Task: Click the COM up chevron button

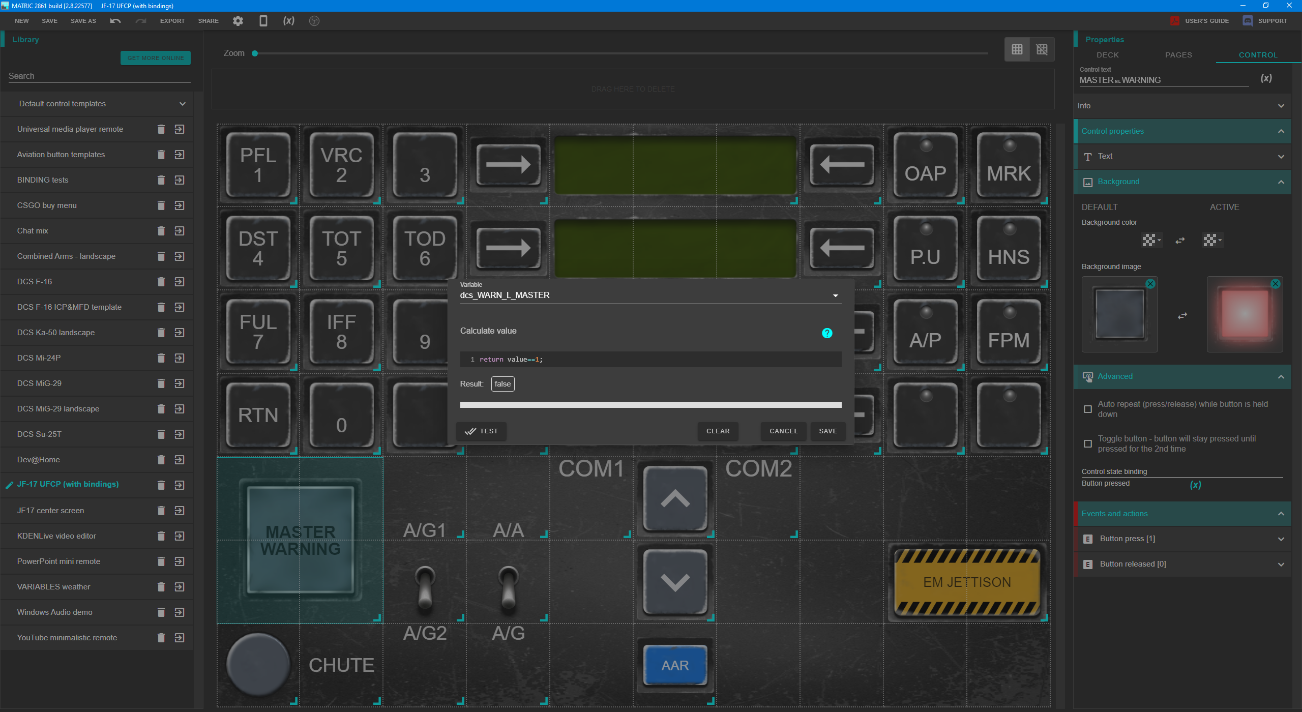Action: (675, 498)
